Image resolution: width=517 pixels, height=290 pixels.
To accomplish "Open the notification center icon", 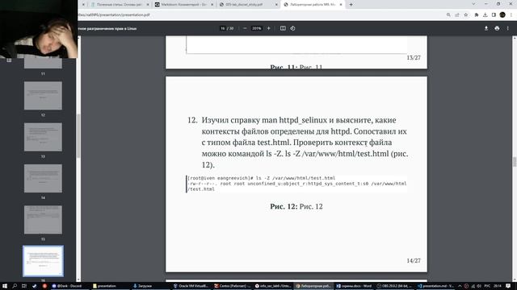I will coord(508,286).
